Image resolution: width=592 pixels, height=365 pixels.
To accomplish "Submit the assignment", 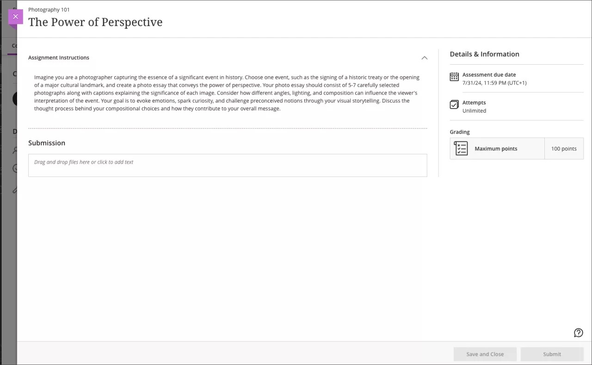I will click(552, 354).
